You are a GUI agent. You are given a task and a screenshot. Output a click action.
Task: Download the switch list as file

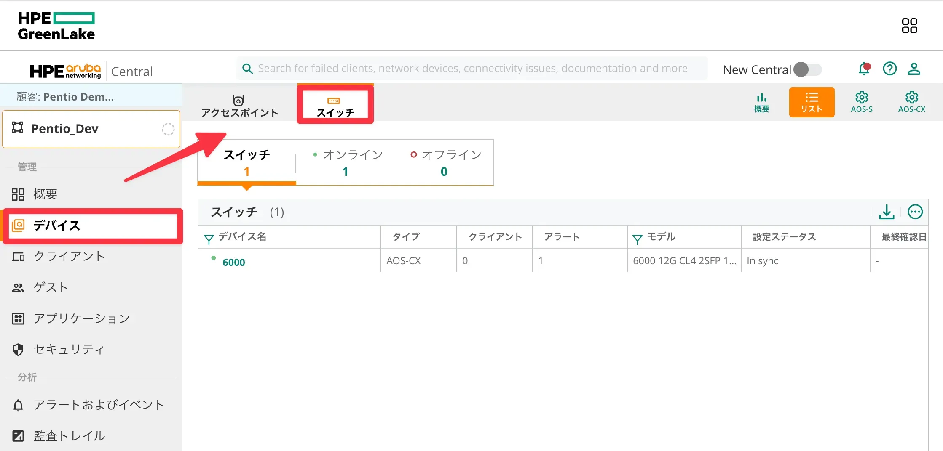click(x=887, y=212)
